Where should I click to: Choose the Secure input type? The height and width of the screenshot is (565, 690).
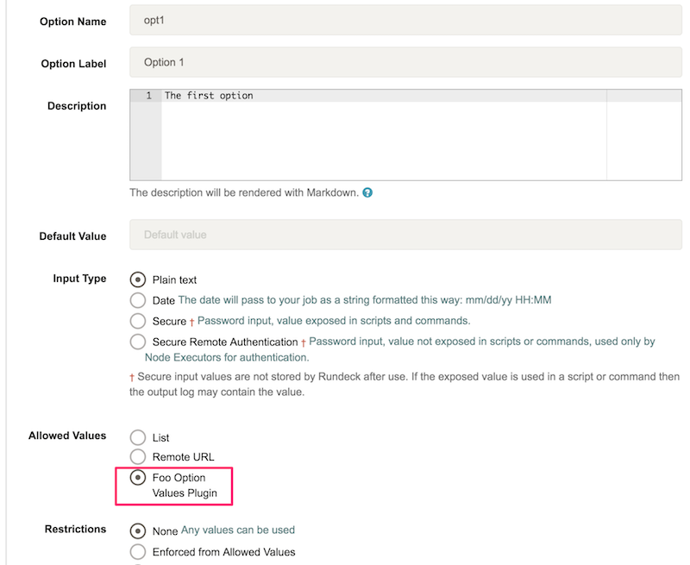coord(138,321)
